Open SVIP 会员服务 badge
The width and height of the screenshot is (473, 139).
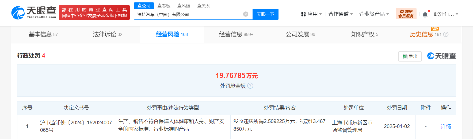406,14
